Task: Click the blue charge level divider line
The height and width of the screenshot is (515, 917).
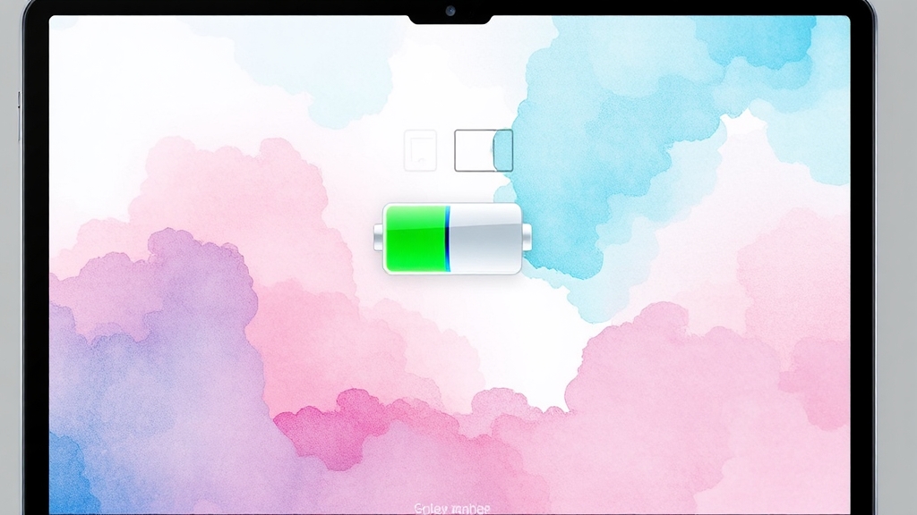Action: 447,238
